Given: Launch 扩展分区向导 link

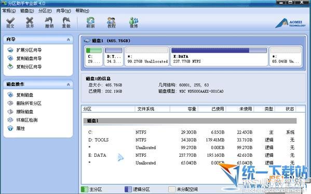Looking at the screenshot, I should (x=29, y=50).
